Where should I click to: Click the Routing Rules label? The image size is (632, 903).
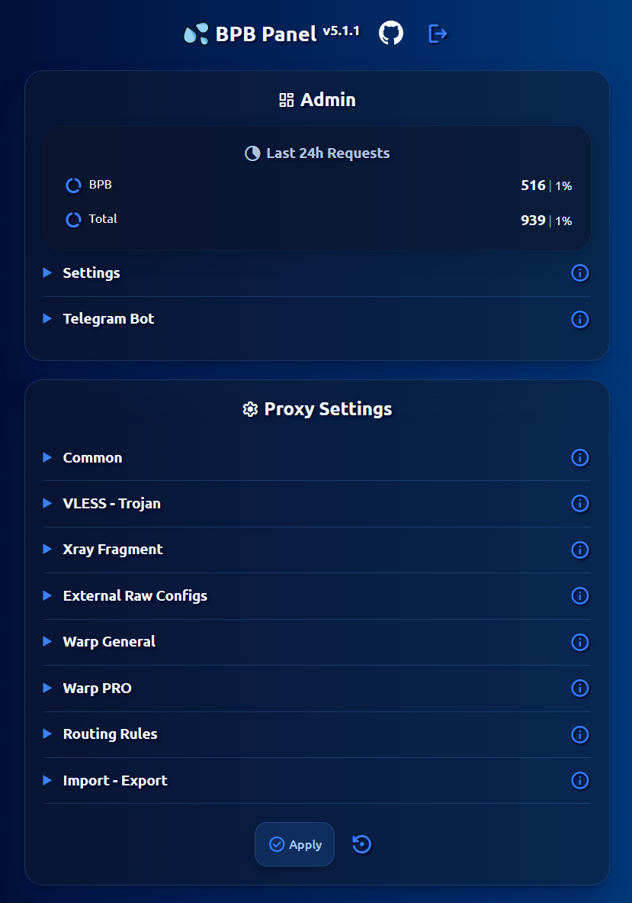(x=110, y=734)
